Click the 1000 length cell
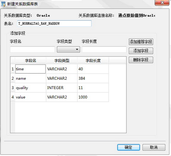This screenshot has height=156, width=171. tap(93, 97)
